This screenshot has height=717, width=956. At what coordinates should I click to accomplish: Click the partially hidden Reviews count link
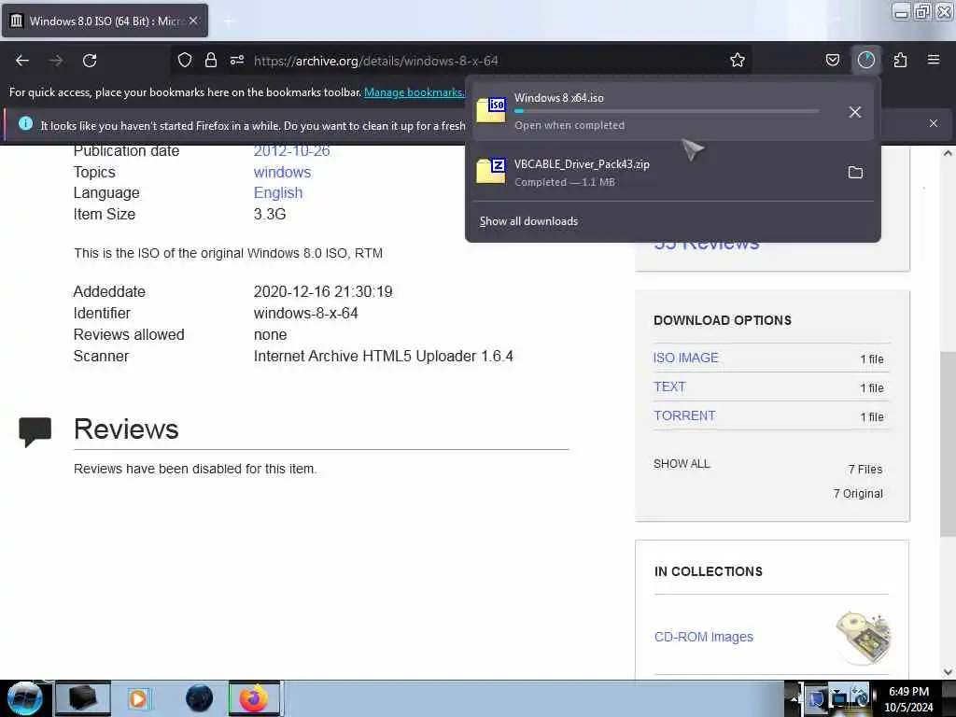pos(706,246)
